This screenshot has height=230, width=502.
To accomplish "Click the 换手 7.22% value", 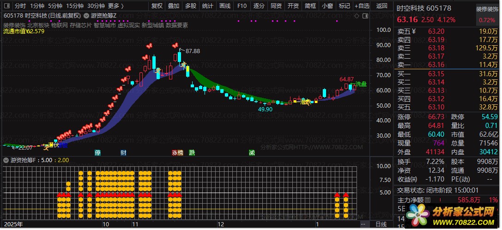I will (435, 162).
